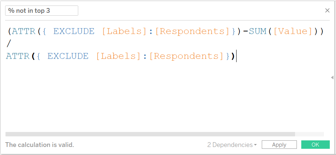
Task: Click the division slash on line two
Action: (9, 44)
